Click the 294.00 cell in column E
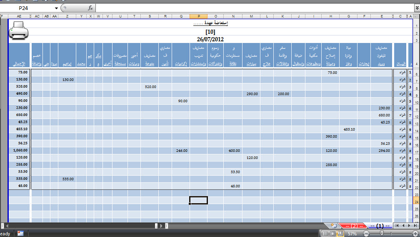This screenshot has height=237, width=420. (x=382, y=151)
